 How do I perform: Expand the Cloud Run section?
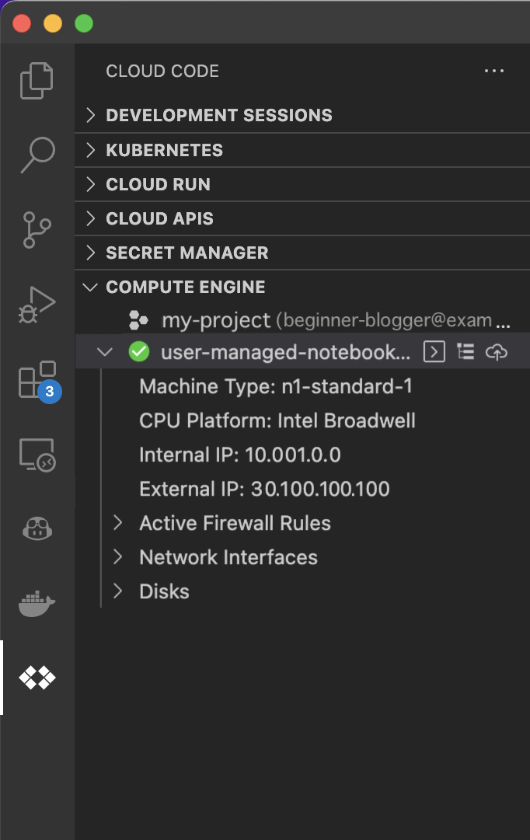pyautogui.click(x=158, y=184)
